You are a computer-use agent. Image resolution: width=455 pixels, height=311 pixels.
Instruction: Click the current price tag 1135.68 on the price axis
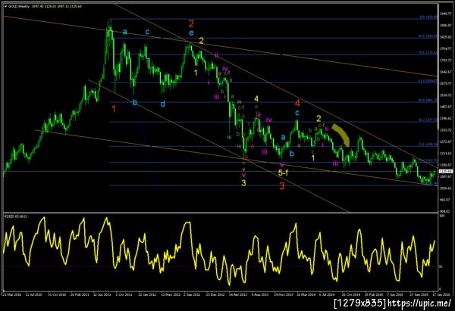pos(445,171)
